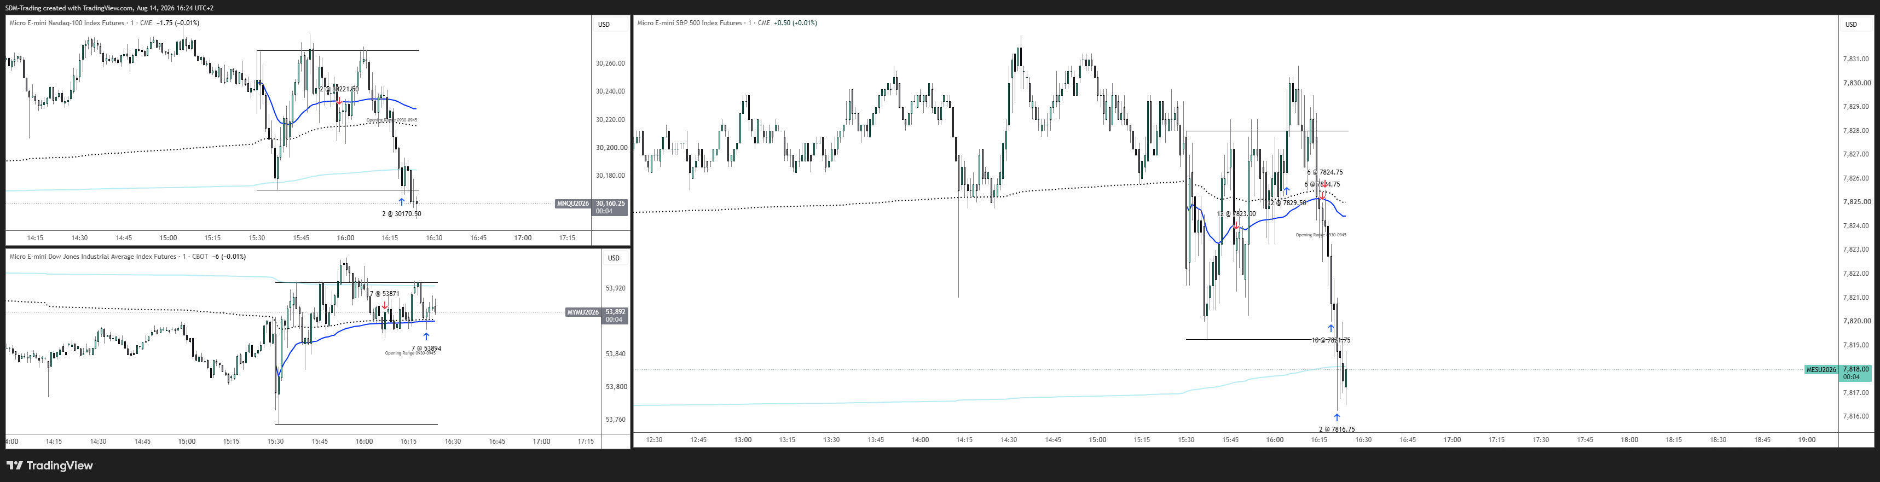The height and width of the screenshot is (482, 1880).
Task: Click 16:30 on the S&P 500 time axis
Action: point(1363,440)
